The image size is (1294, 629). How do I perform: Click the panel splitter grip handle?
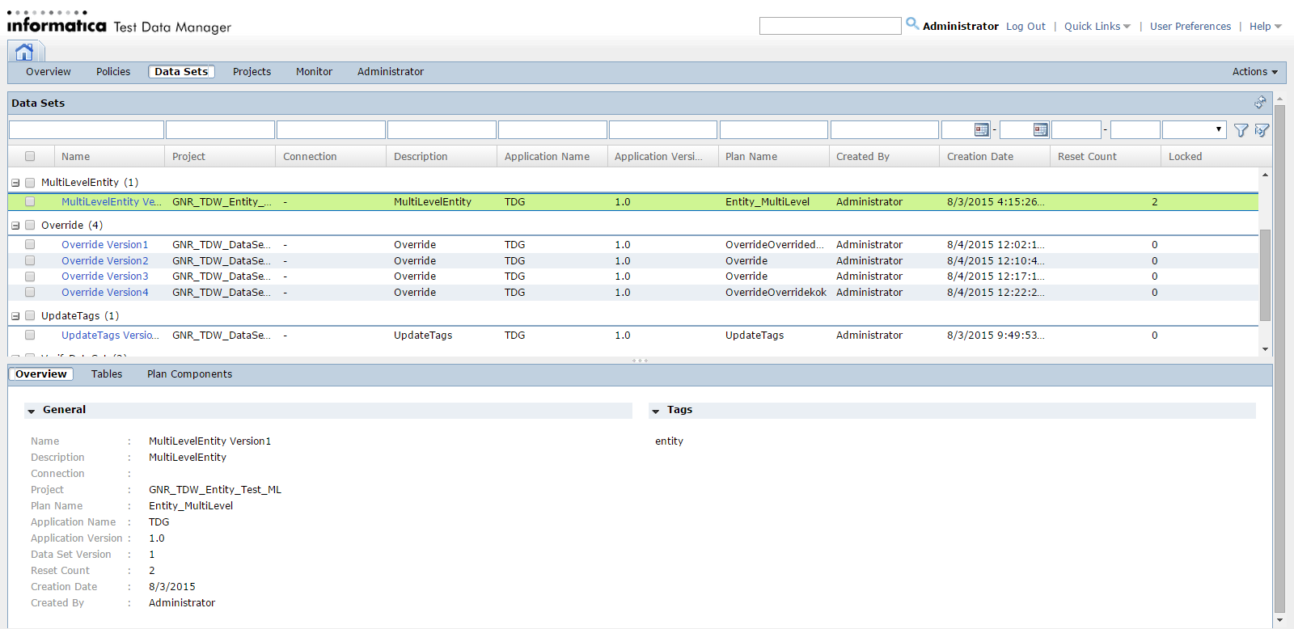tap(640, 361)
